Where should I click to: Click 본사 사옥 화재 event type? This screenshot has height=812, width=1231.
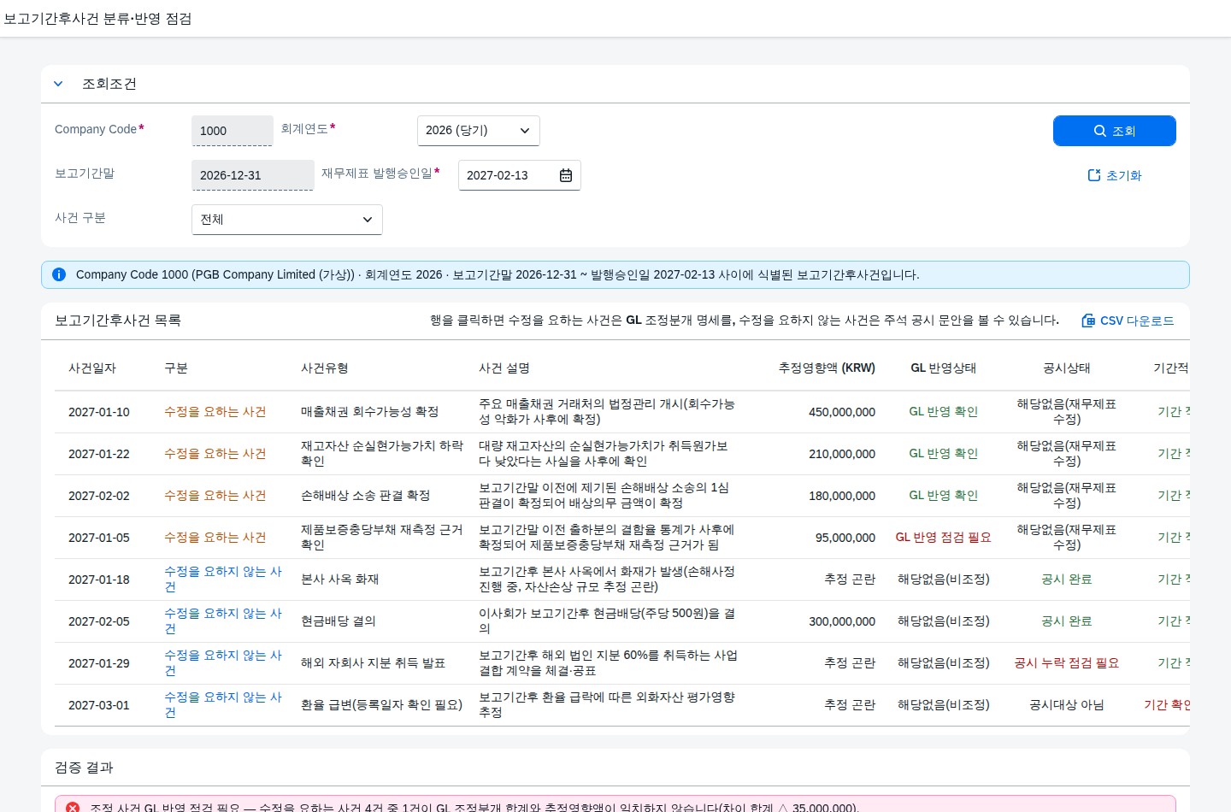339,580
